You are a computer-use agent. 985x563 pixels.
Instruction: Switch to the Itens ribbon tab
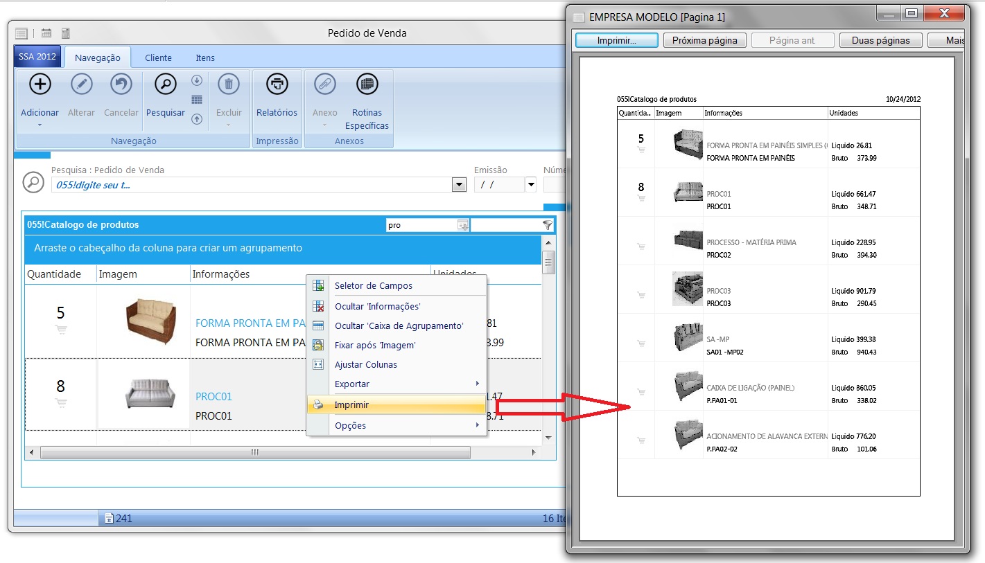click(x=205, y=57)
